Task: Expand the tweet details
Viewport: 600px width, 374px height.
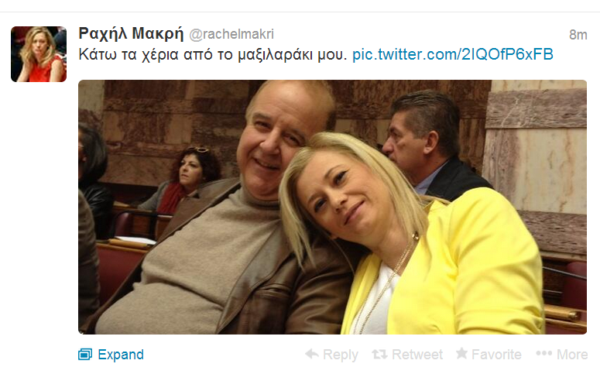Action: pyautogui.click(x=111, y=355)
